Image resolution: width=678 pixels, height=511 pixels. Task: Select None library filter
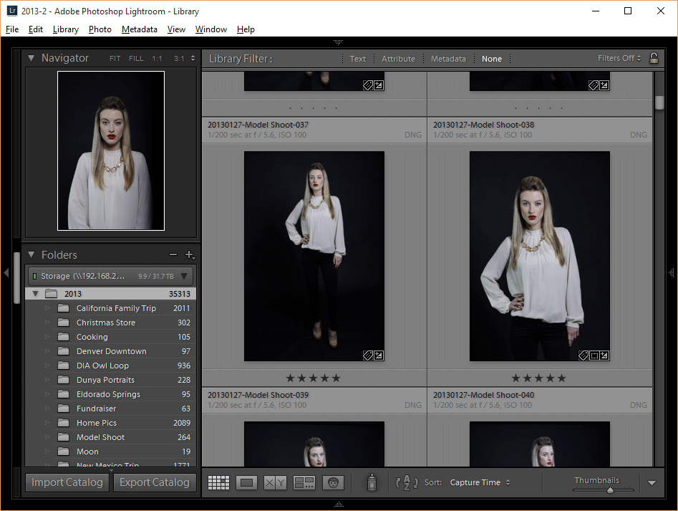pyautogui.click(x=492, y=59)
